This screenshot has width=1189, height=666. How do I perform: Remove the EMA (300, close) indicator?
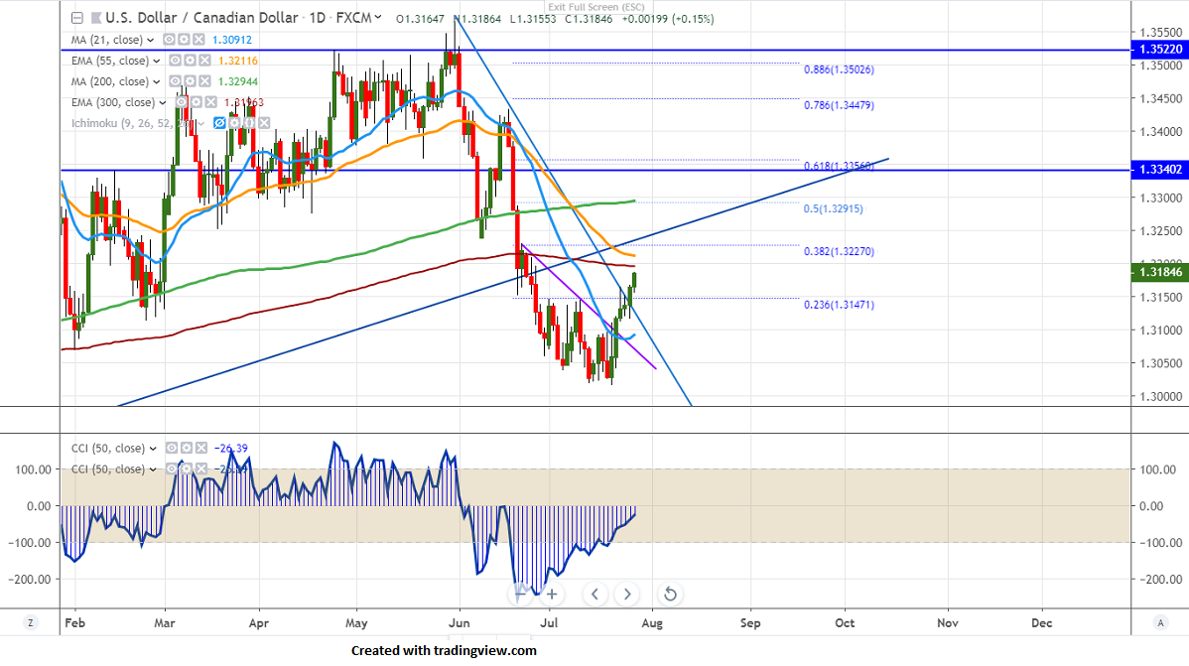[210, 102]
